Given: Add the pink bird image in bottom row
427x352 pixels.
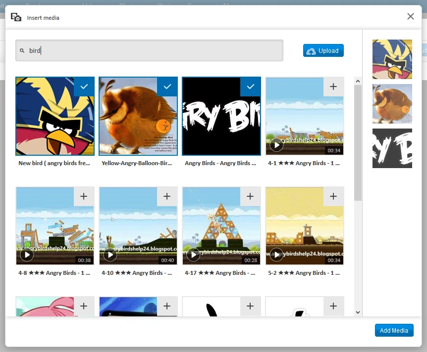Looking at the screenshot, I should (84, 306).
